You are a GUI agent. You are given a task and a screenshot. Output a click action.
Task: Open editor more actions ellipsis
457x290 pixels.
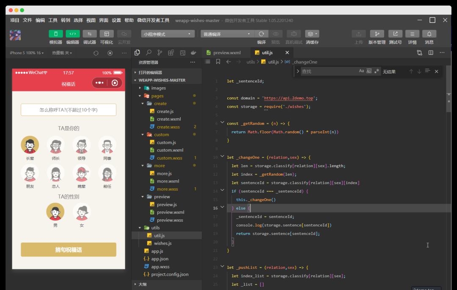point(442,52)
